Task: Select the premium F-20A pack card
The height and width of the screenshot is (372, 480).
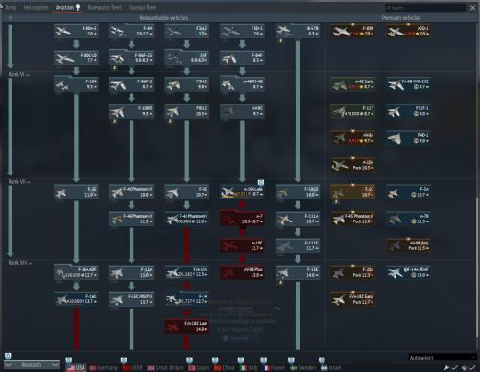Action: pyautogui.click(x=353, y=272)
